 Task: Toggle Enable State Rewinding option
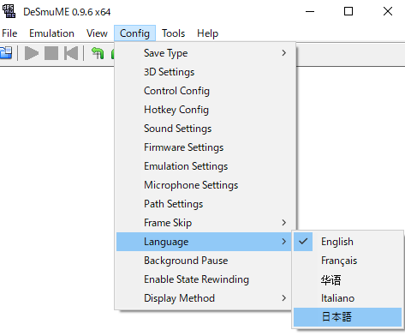click(x=205, y=279)
